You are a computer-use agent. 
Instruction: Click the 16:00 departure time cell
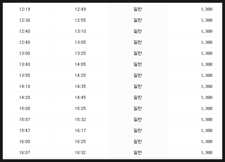pyautogui.click(x=25, y=141)
